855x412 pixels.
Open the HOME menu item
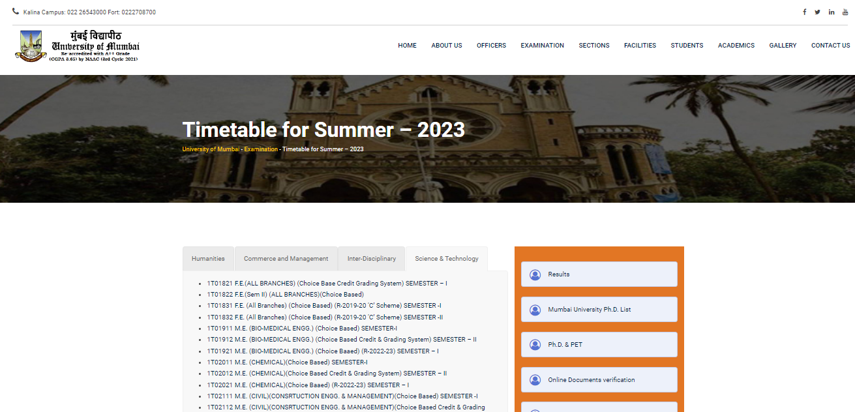click(407, 46)
